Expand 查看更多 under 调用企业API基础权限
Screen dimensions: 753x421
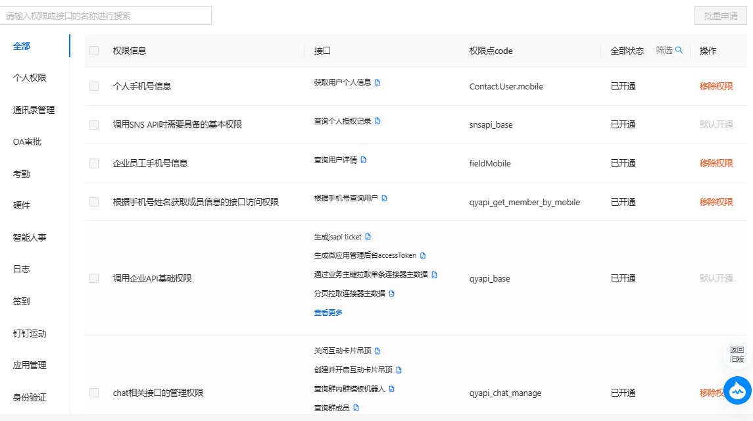pyautogui.click(x=328, y=312)
